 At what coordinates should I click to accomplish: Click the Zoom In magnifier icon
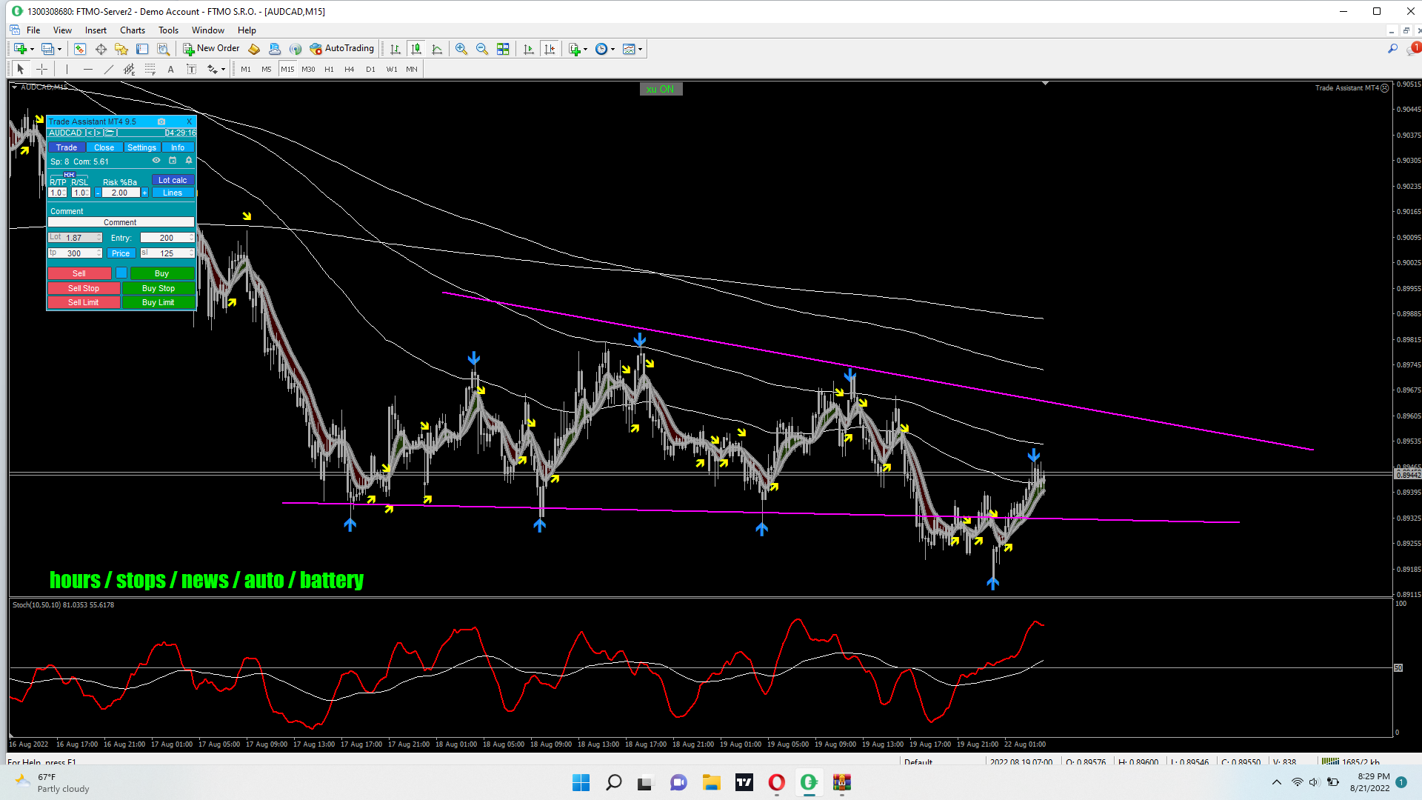pyautogui.click(x=461, y=49)
